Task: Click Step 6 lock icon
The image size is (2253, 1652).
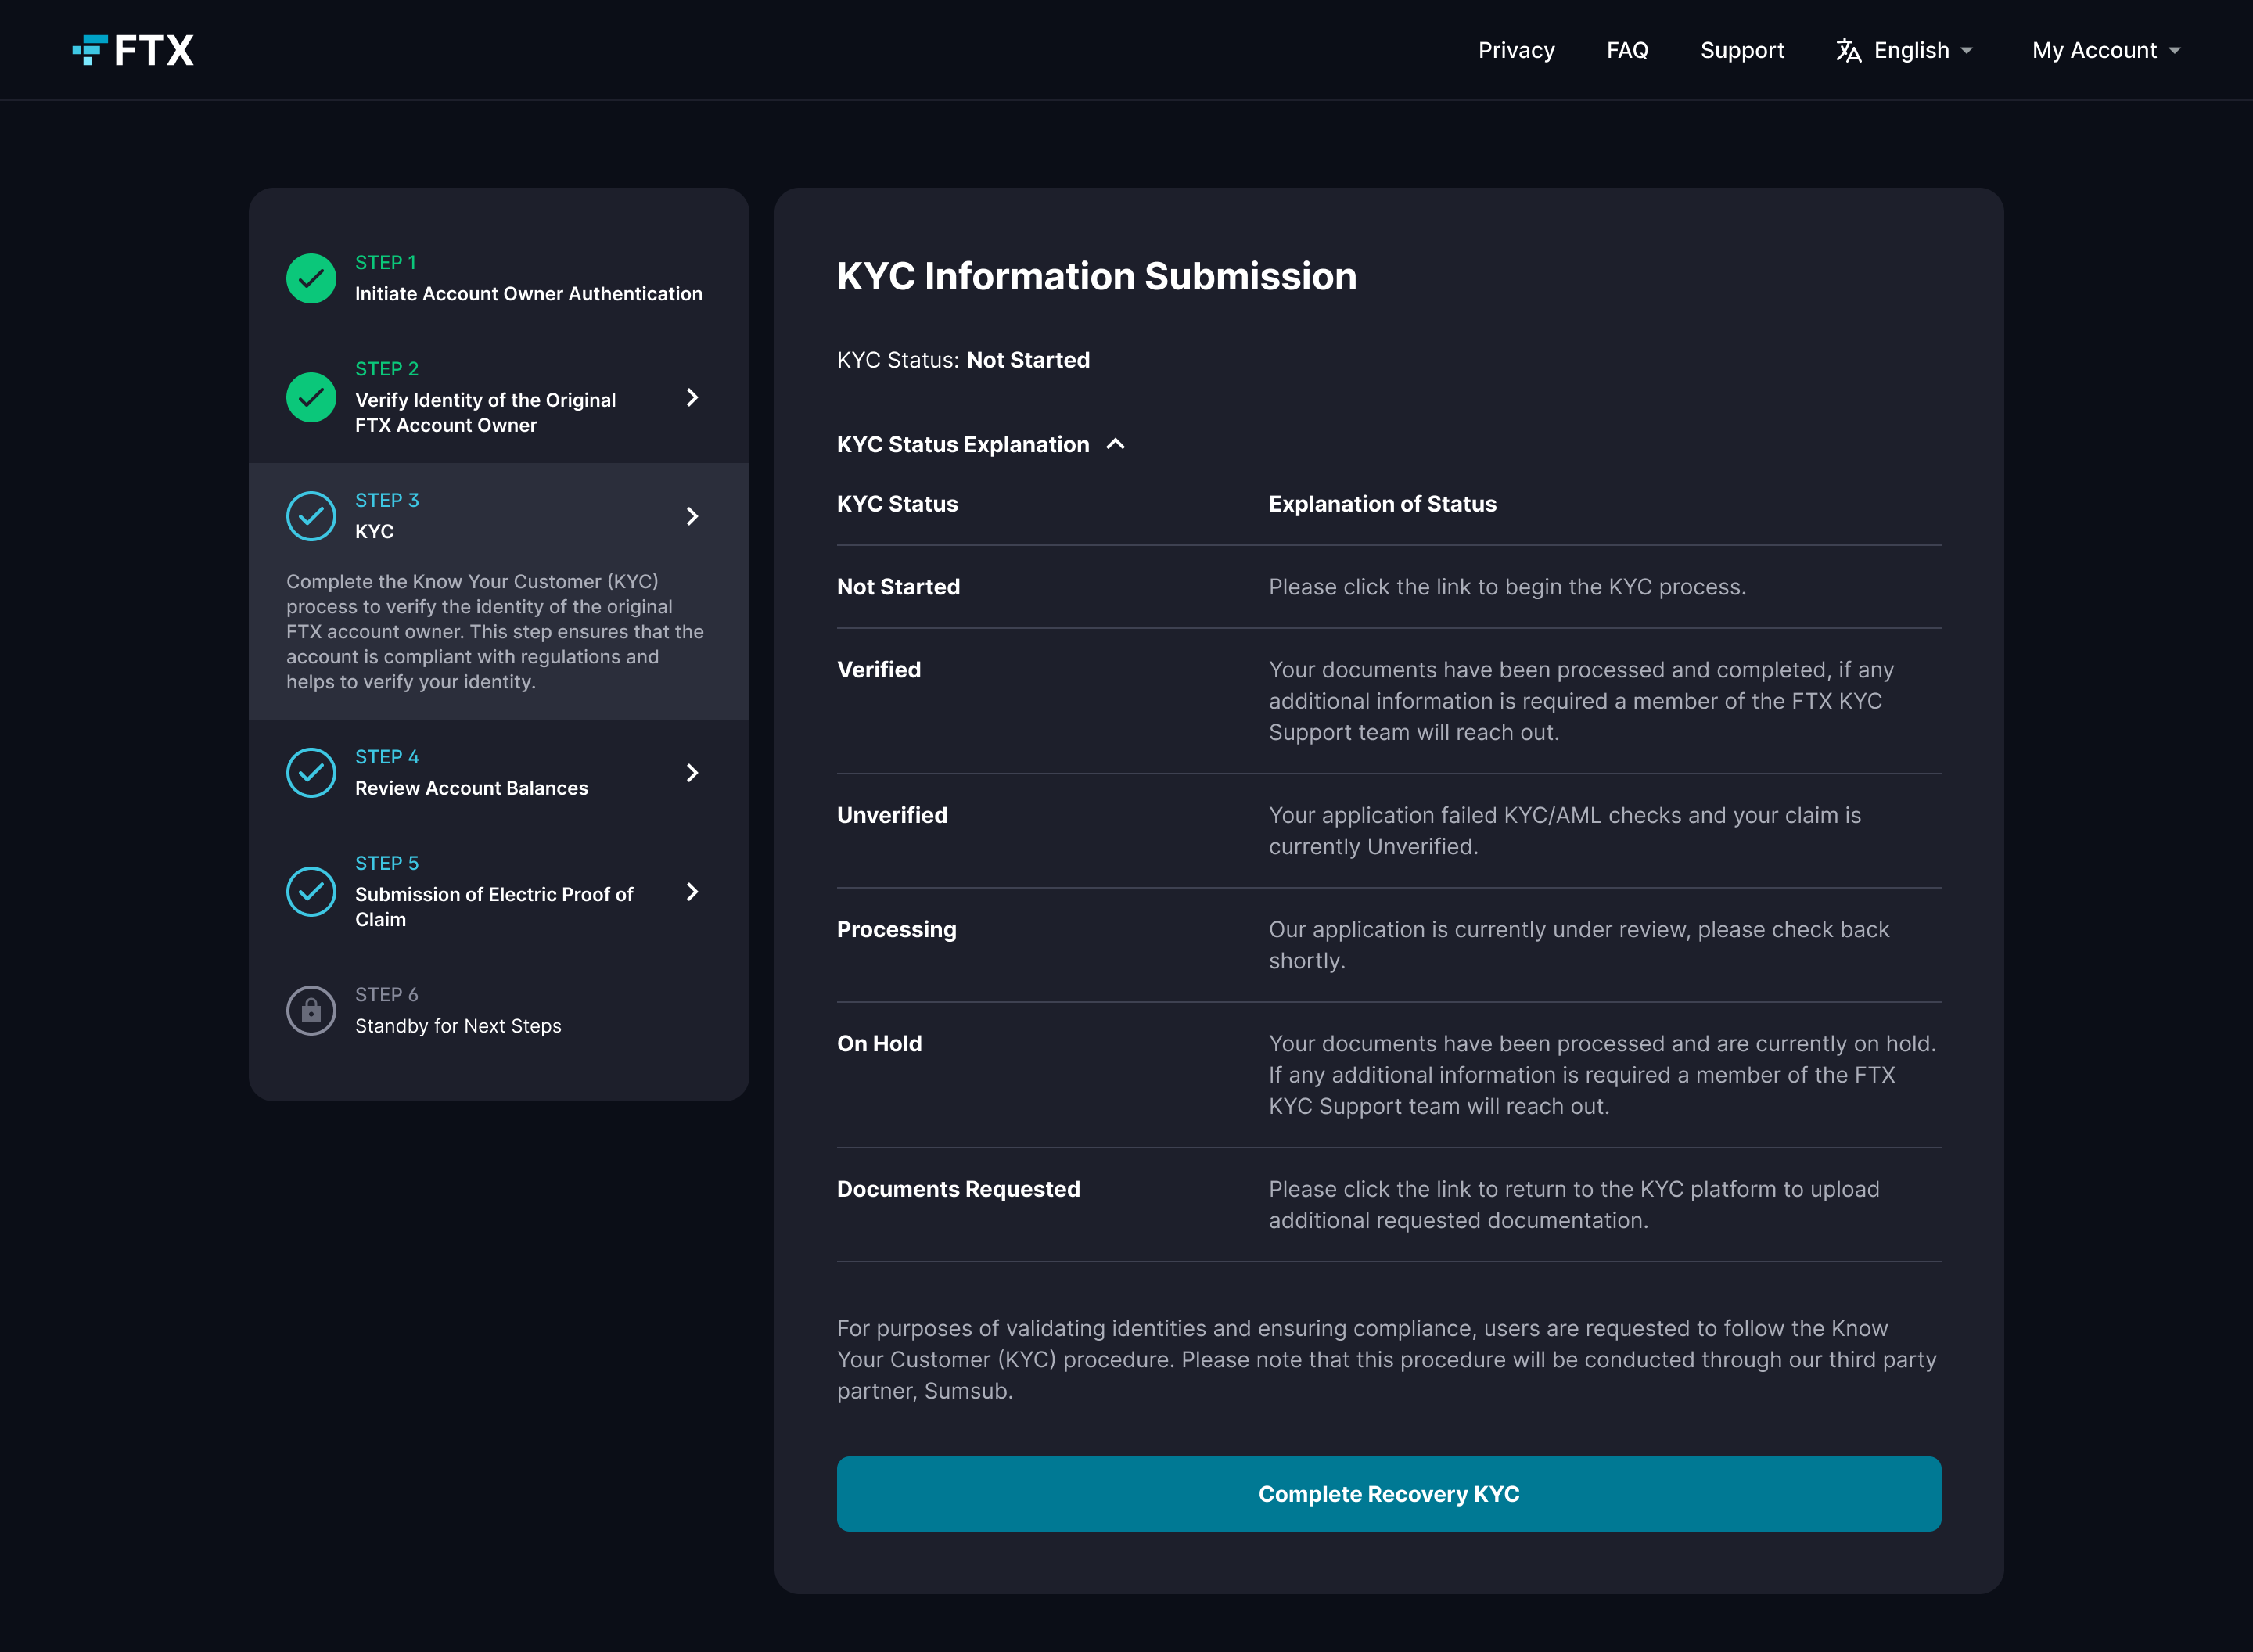Action: pos(311,1011)
